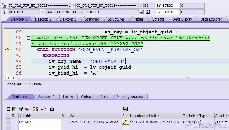Select the Variables 1 tab

pos(21,97)
